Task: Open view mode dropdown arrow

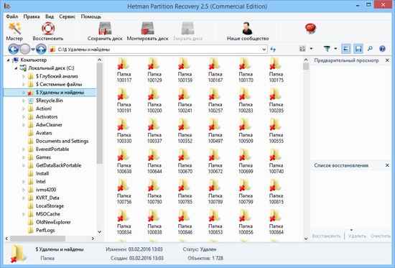Action: tap(311, 49)
